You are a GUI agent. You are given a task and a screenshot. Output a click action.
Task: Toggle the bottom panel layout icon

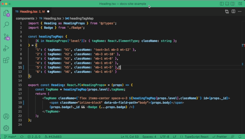(227, 4)
